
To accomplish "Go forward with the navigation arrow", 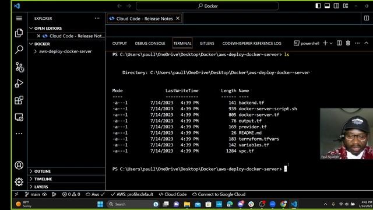I will [129, 6].
